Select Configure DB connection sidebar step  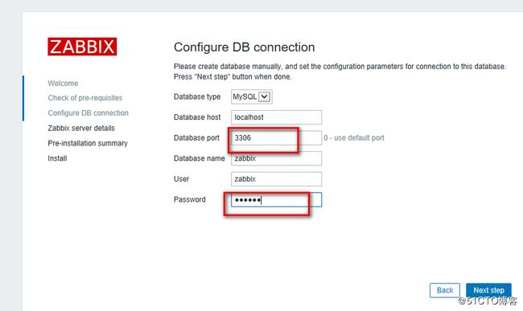tap(88, 113)
